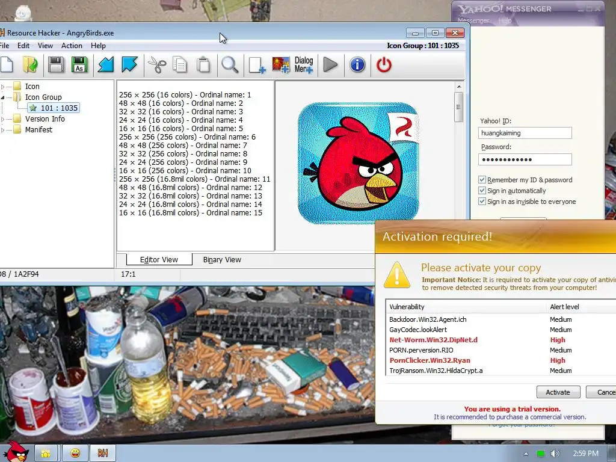Click the Paste clipboard icon
Screen dimensions: 616x462
click(x=203, y=65)
